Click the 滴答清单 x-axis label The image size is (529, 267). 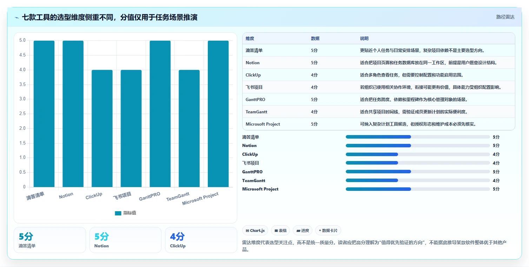point(35,196)
